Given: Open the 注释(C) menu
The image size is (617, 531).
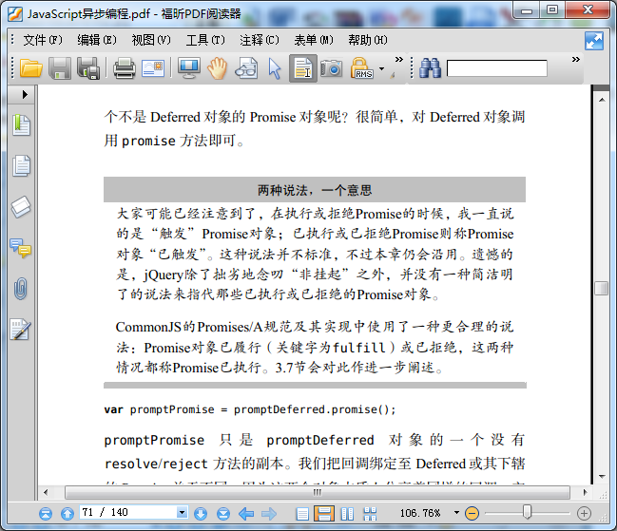Looking at the screenshot, I should (x=260, y=40).
